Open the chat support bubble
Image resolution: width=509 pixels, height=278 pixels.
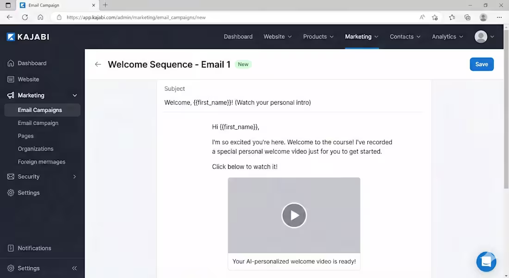pos(486,261)
